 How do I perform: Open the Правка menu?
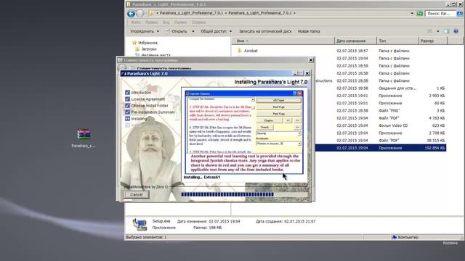coord(152,22)
